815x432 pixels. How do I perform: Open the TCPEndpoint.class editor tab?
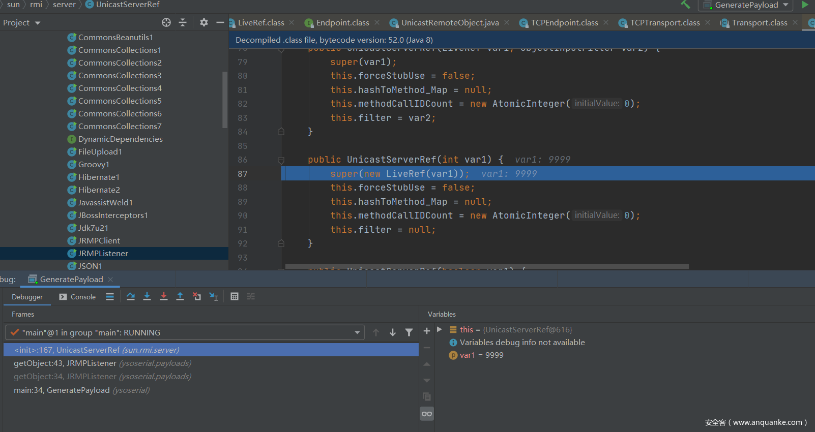point(564,23)
